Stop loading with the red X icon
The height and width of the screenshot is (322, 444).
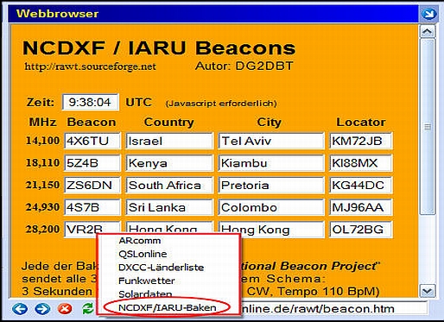[x=65, y=309]
